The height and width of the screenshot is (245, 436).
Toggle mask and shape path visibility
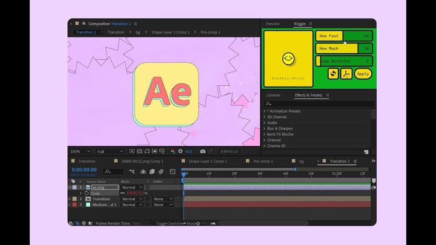point(147,151)
